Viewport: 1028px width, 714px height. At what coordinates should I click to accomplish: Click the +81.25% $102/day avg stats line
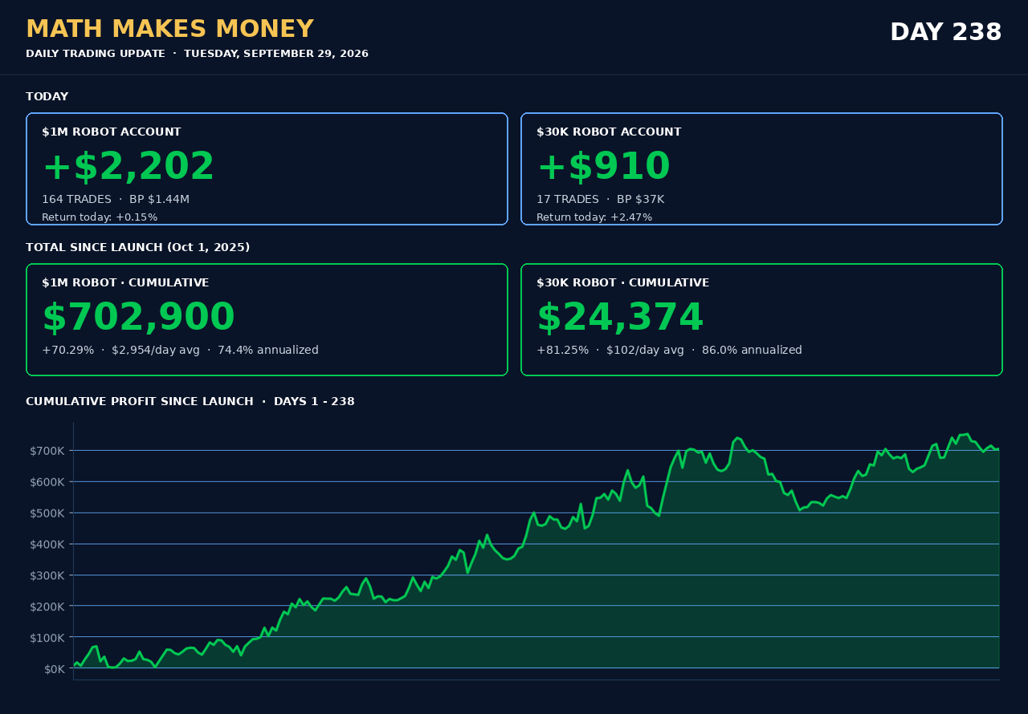point(669,351)
